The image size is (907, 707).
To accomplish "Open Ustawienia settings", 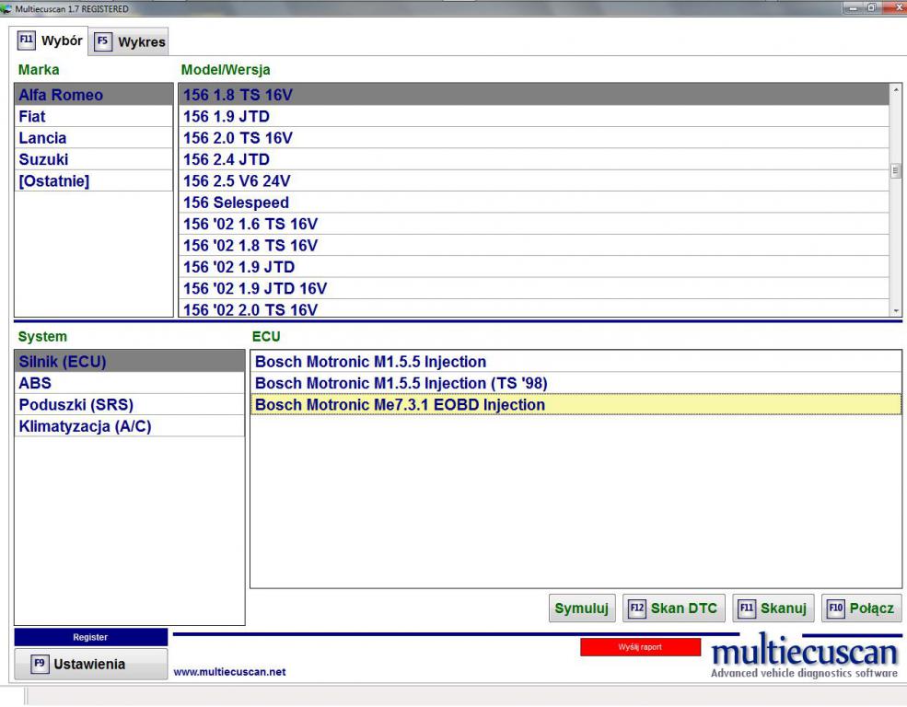I will point(90,664).
